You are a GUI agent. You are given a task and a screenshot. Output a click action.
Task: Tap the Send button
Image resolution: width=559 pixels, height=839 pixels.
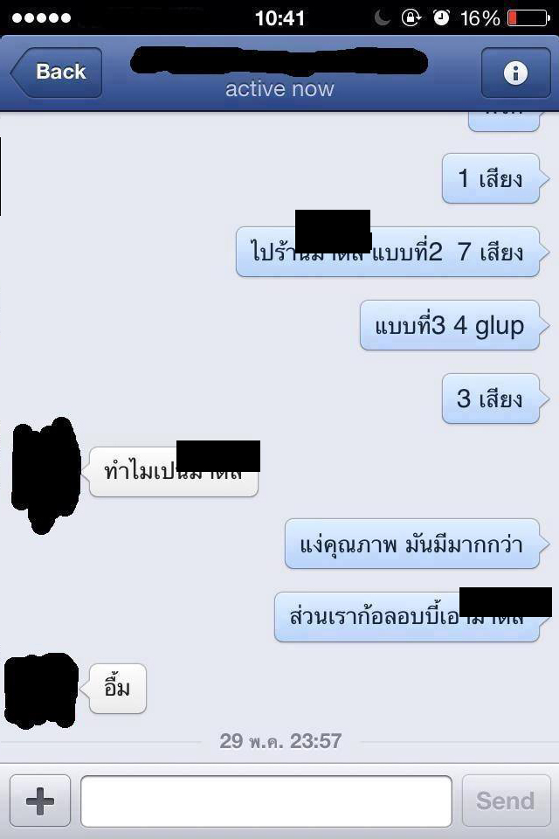506,801
